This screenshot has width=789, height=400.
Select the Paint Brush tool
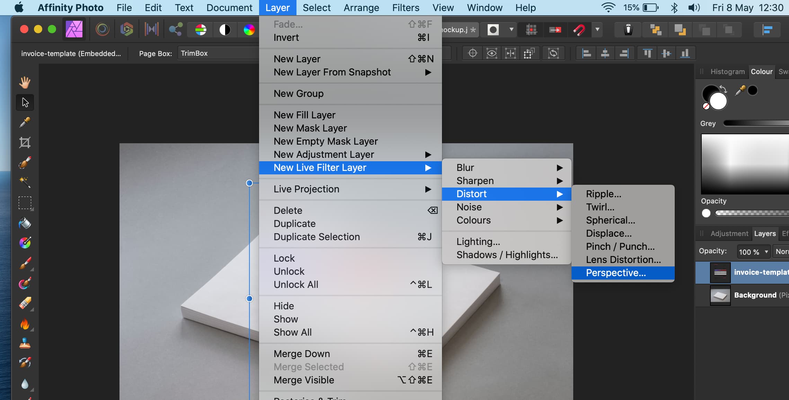tap(25, 264)
